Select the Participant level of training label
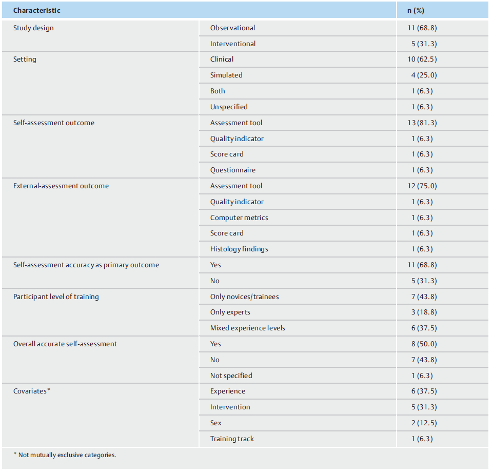This screenshot has width=493, height=474. coord(56,297)
